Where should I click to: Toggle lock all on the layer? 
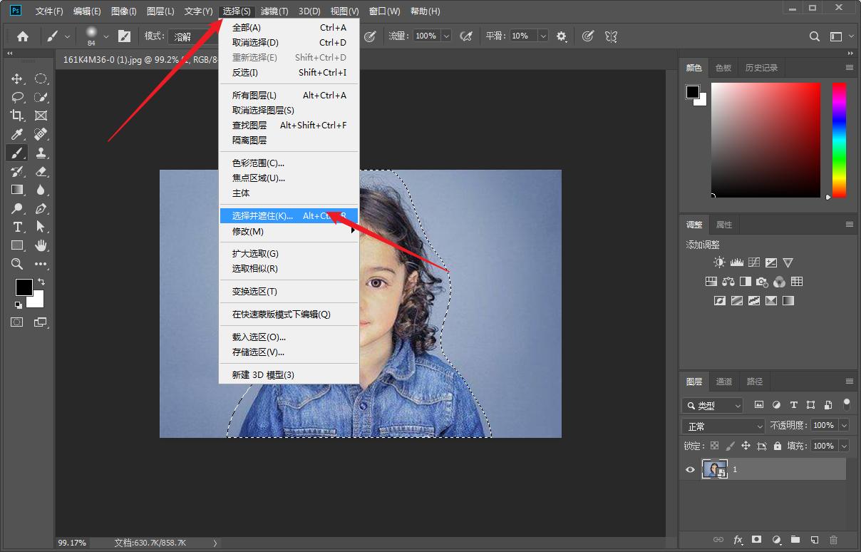point(778,446)
